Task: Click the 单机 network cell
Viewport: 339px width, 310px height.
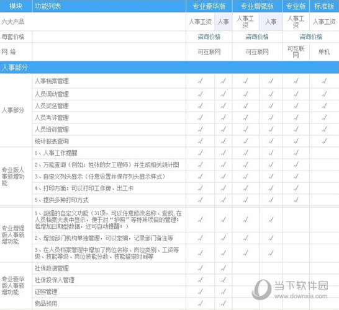Action: point(324,52)
